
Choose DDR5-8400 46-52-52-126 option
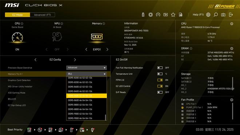click(87, 91)
